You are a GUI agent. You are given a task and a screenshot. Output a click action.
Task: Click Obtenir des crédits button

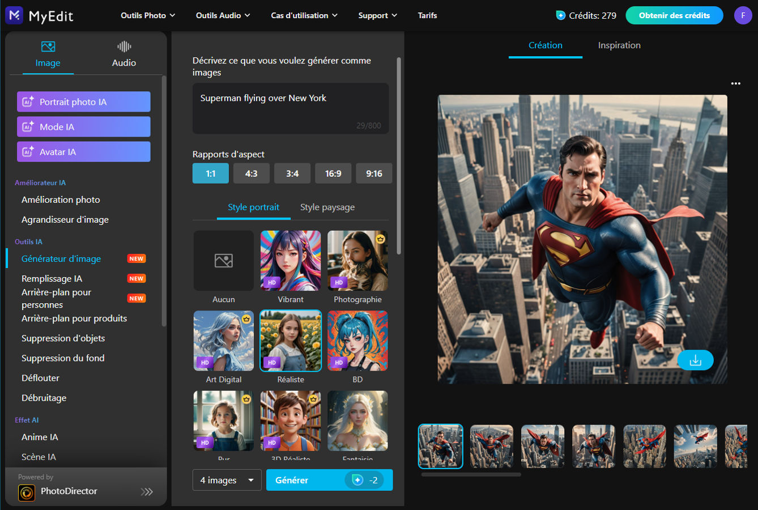tap(674, 15)
